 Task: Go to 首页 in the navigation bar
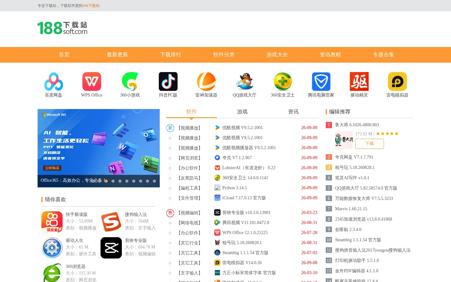pos(64,55)
